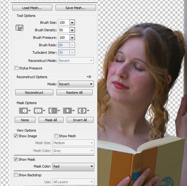The image size is (187, 186).
Task: Open the Use dropdown set to All Layers
Action: click(73, 182)
